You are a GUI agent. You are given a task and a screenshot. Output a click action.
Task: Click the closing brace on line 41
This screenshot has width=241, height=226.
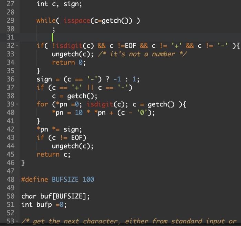tap(38, 121)
